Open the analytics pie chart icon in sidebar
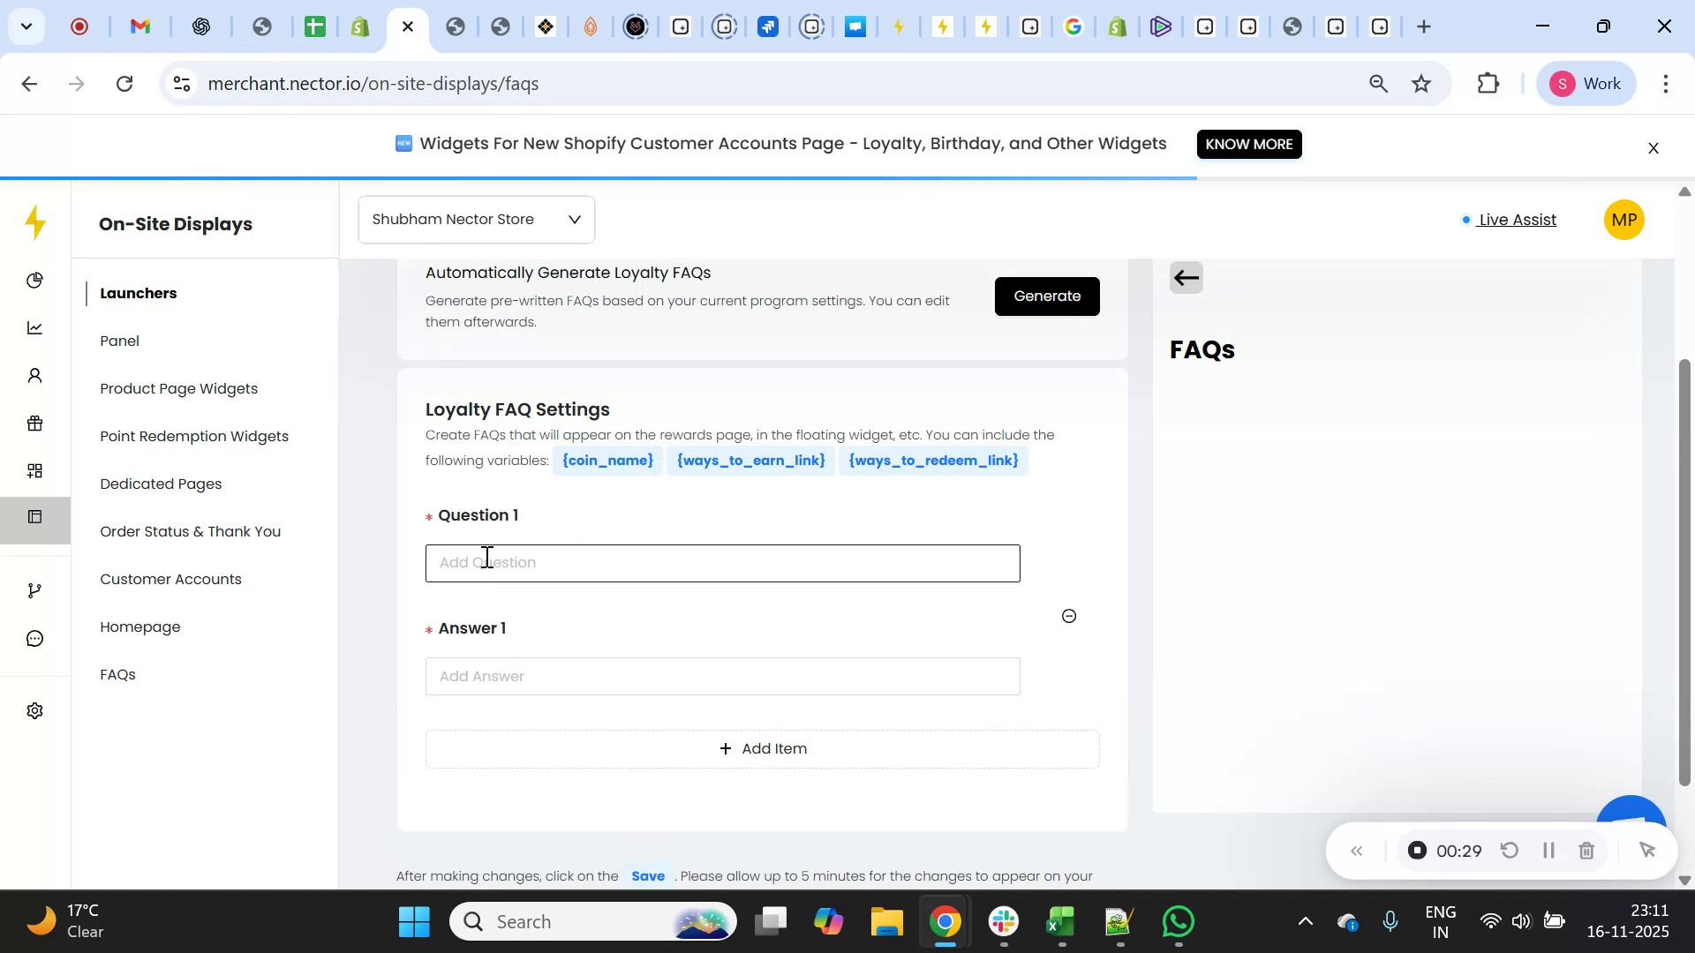The width and height of the screenshot is (1695, 953). (x=34, y=280)
